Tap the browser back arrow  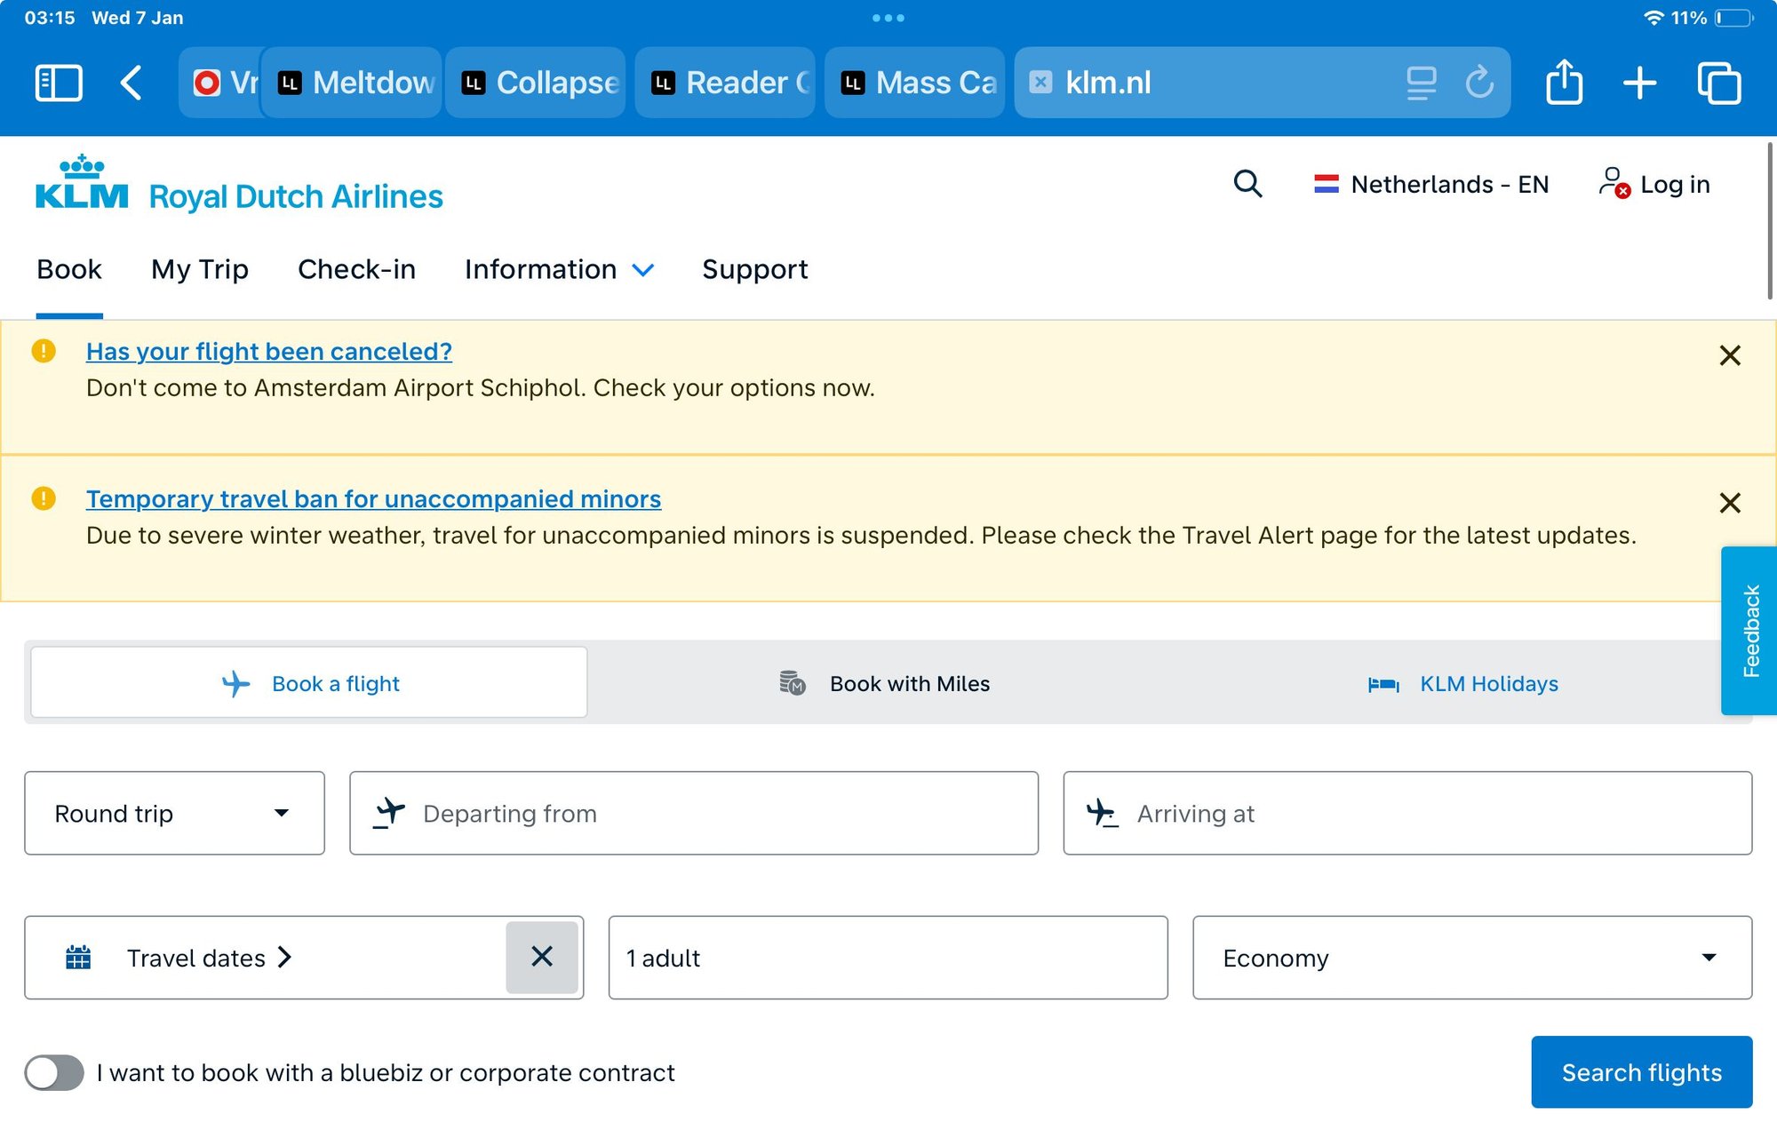click(x=131, y=84)
